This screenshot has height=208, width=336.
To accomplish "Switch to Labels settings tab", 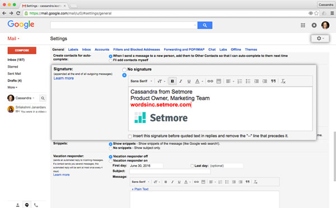I will click(73, 49).
